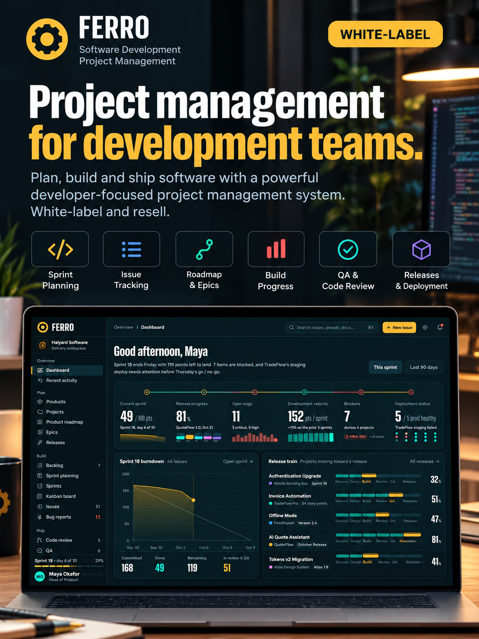Click the Product roadmap sidebar icon
This screenshot has height=639, width=479.
pyautogui.click(x=40, y=422)
